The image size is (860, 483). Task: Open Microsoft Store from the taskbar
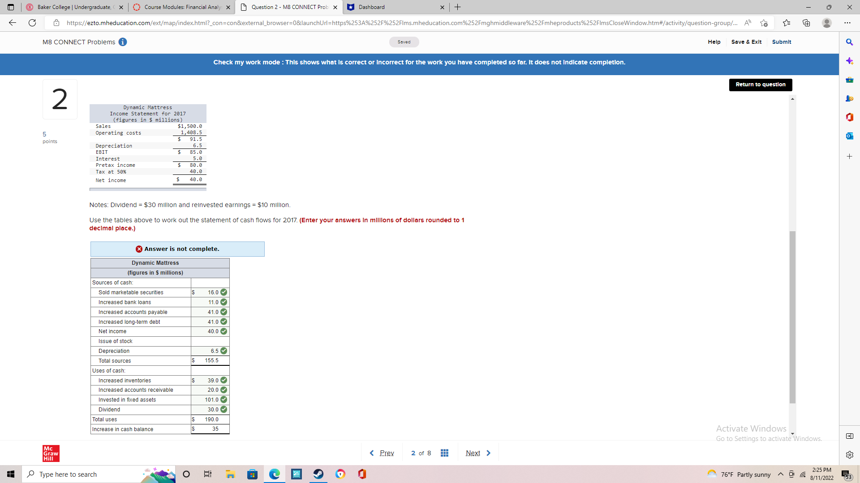(x=252, y=474)
